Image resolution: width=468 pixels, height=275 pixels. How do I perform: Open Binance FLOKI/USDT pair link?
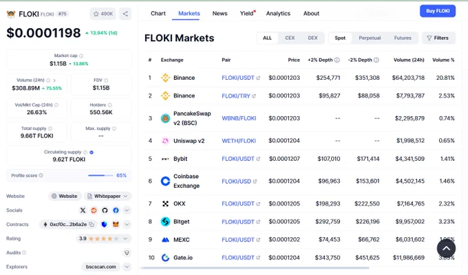click(241, 78)
